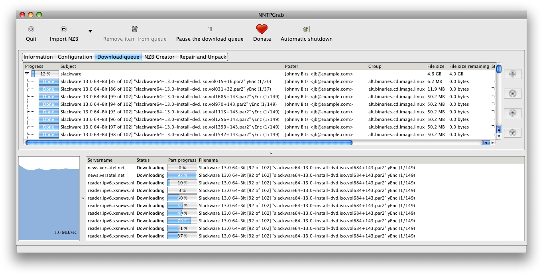543x275 pixels.
Task: Move item to top of queue button
Action: coord(513,74)
